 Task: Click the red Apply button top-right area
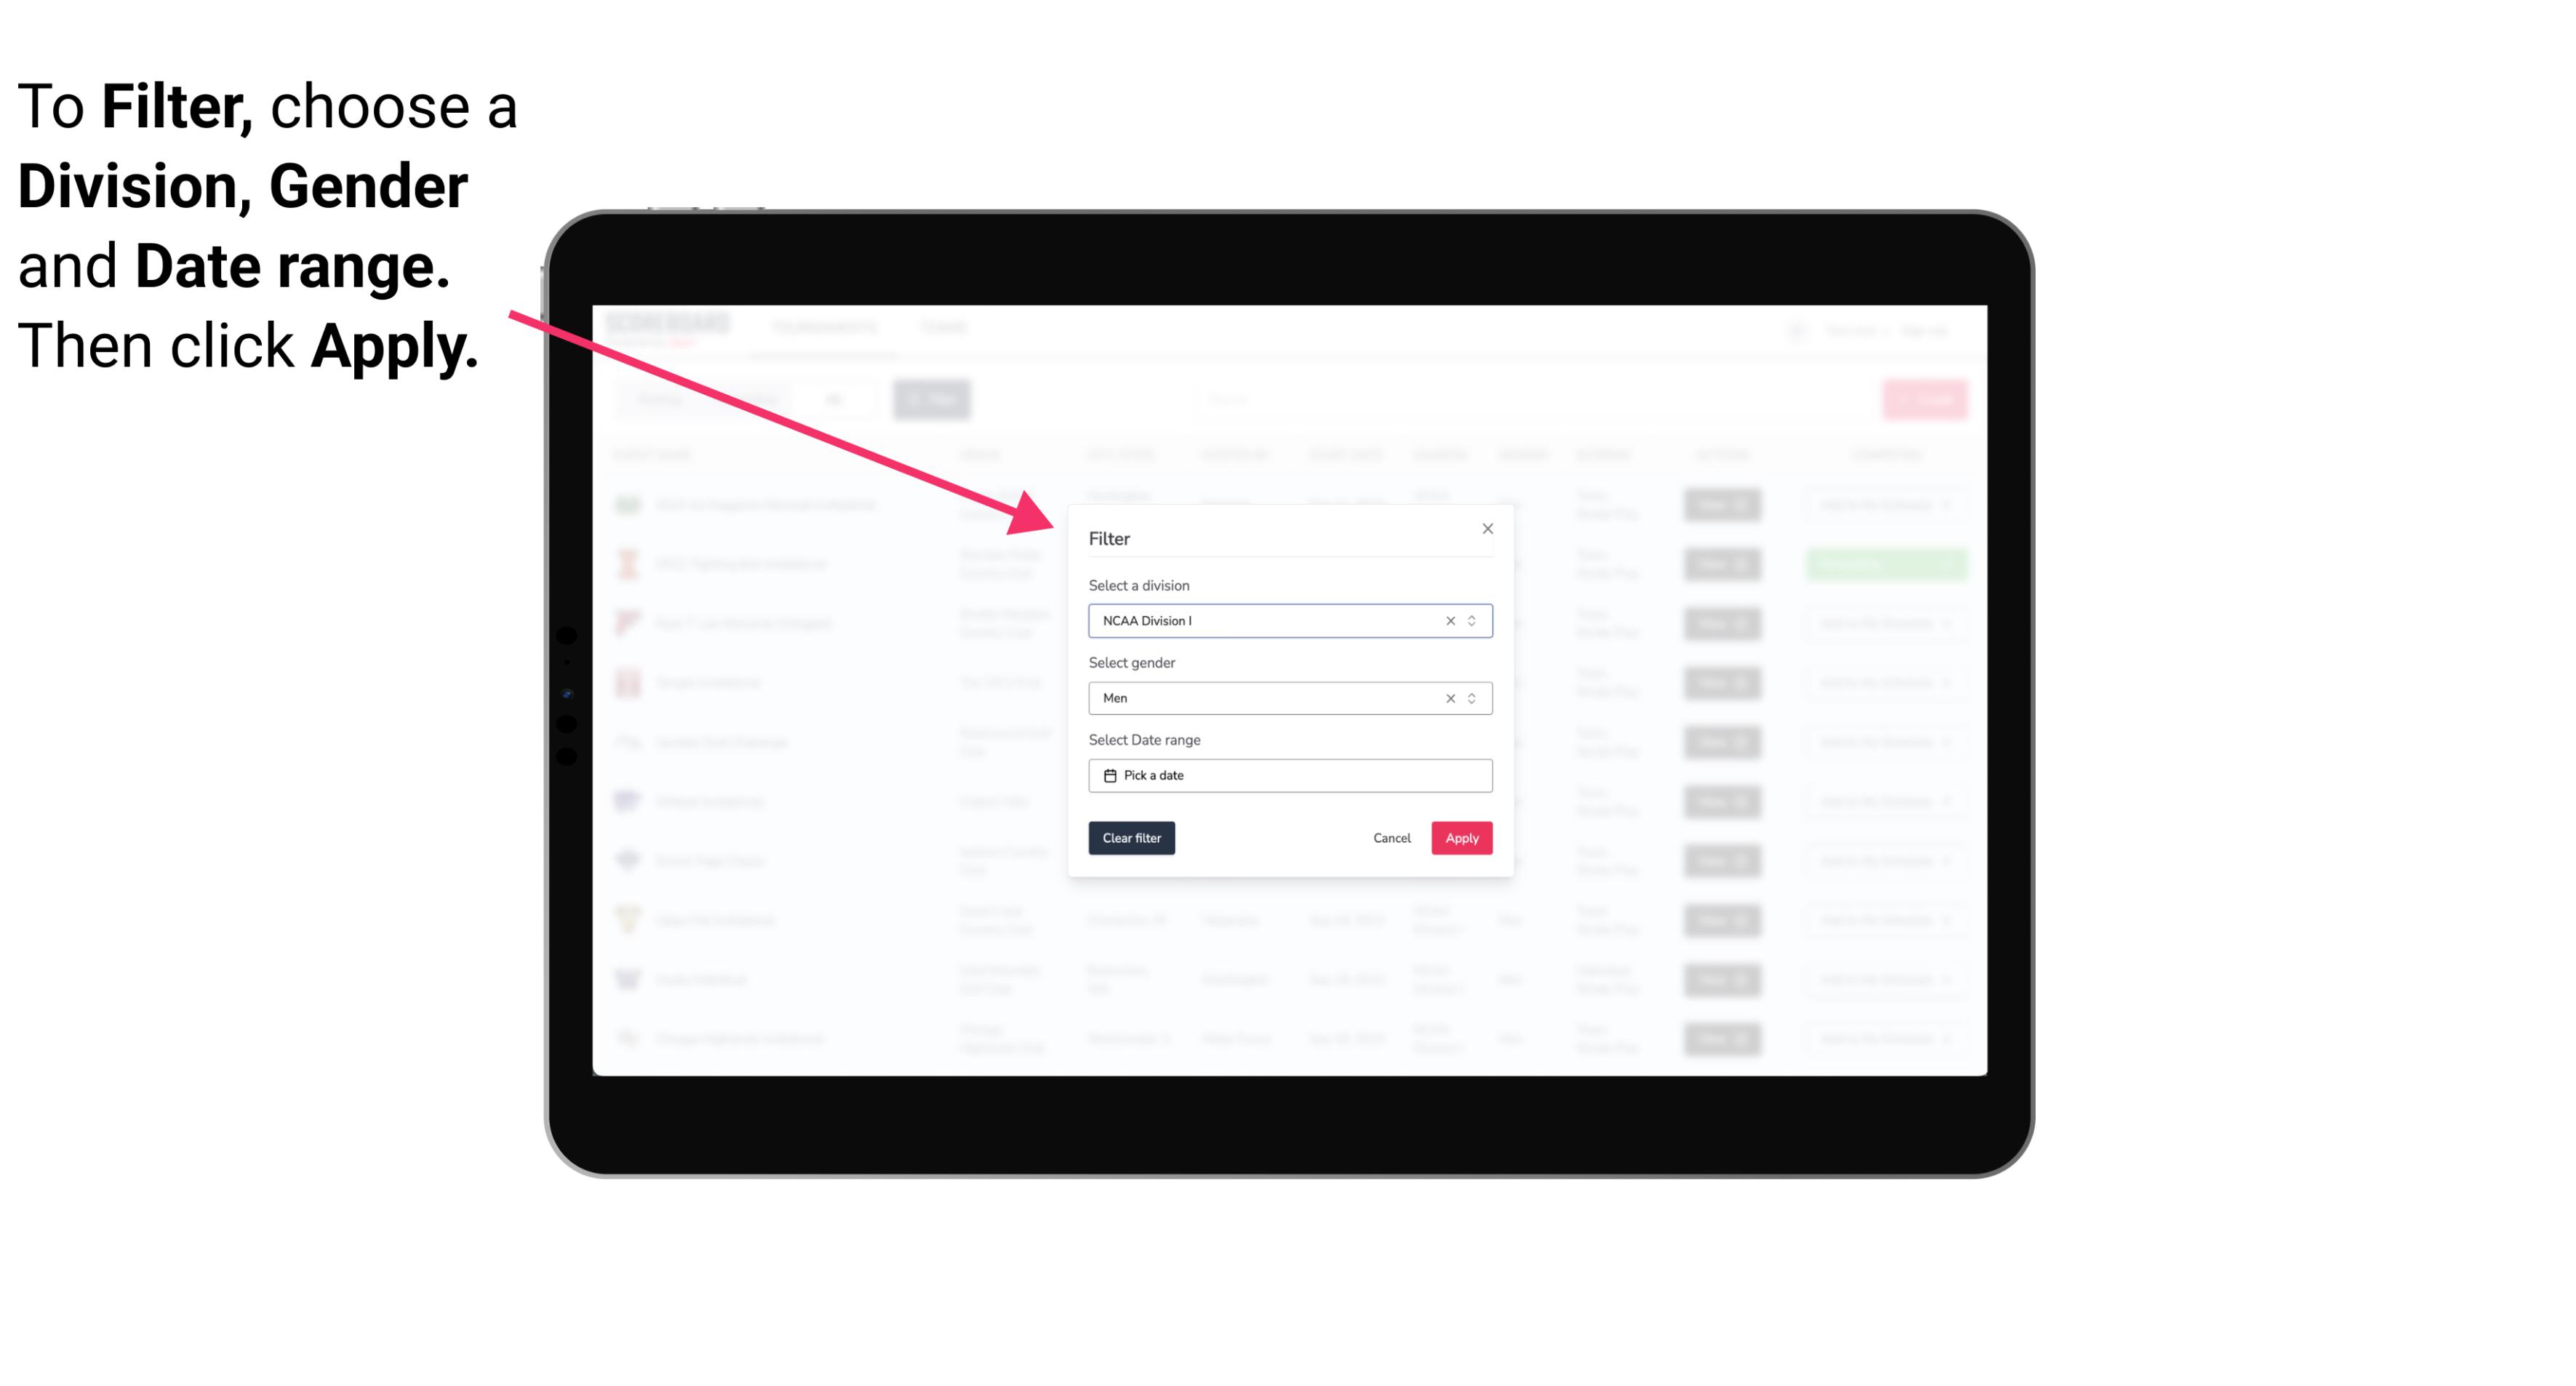tap(1460, 838)
